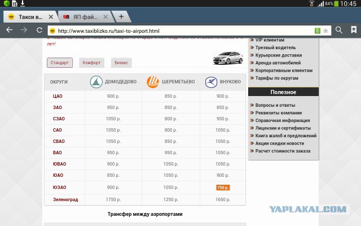Close the Такси tab
The width and height of the screenshot is (361, 226).
click(51, 17)
